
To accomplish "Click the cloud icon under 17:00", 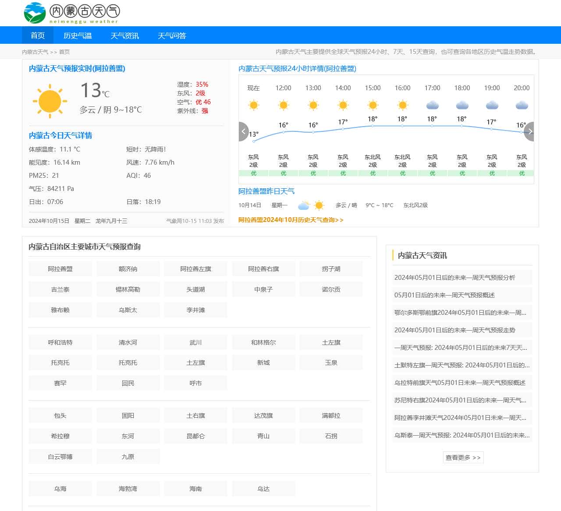I will [433, 105].
